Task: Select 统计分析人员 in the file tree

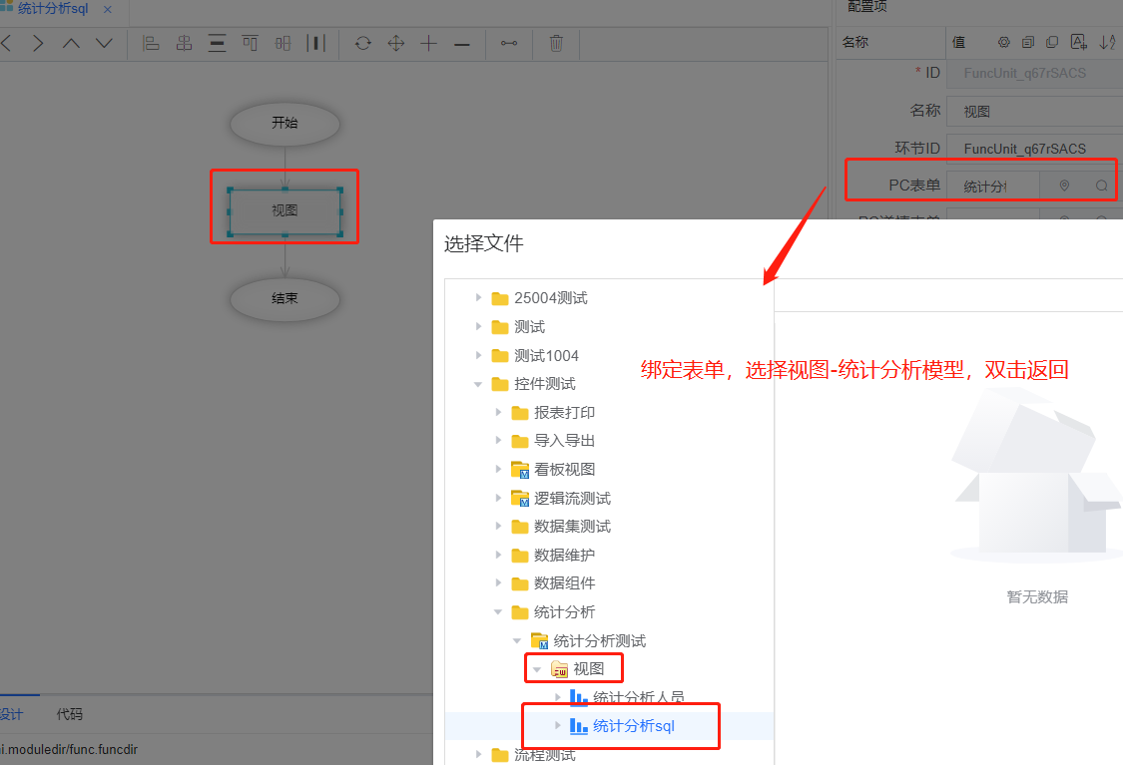Action: (638, 697)
